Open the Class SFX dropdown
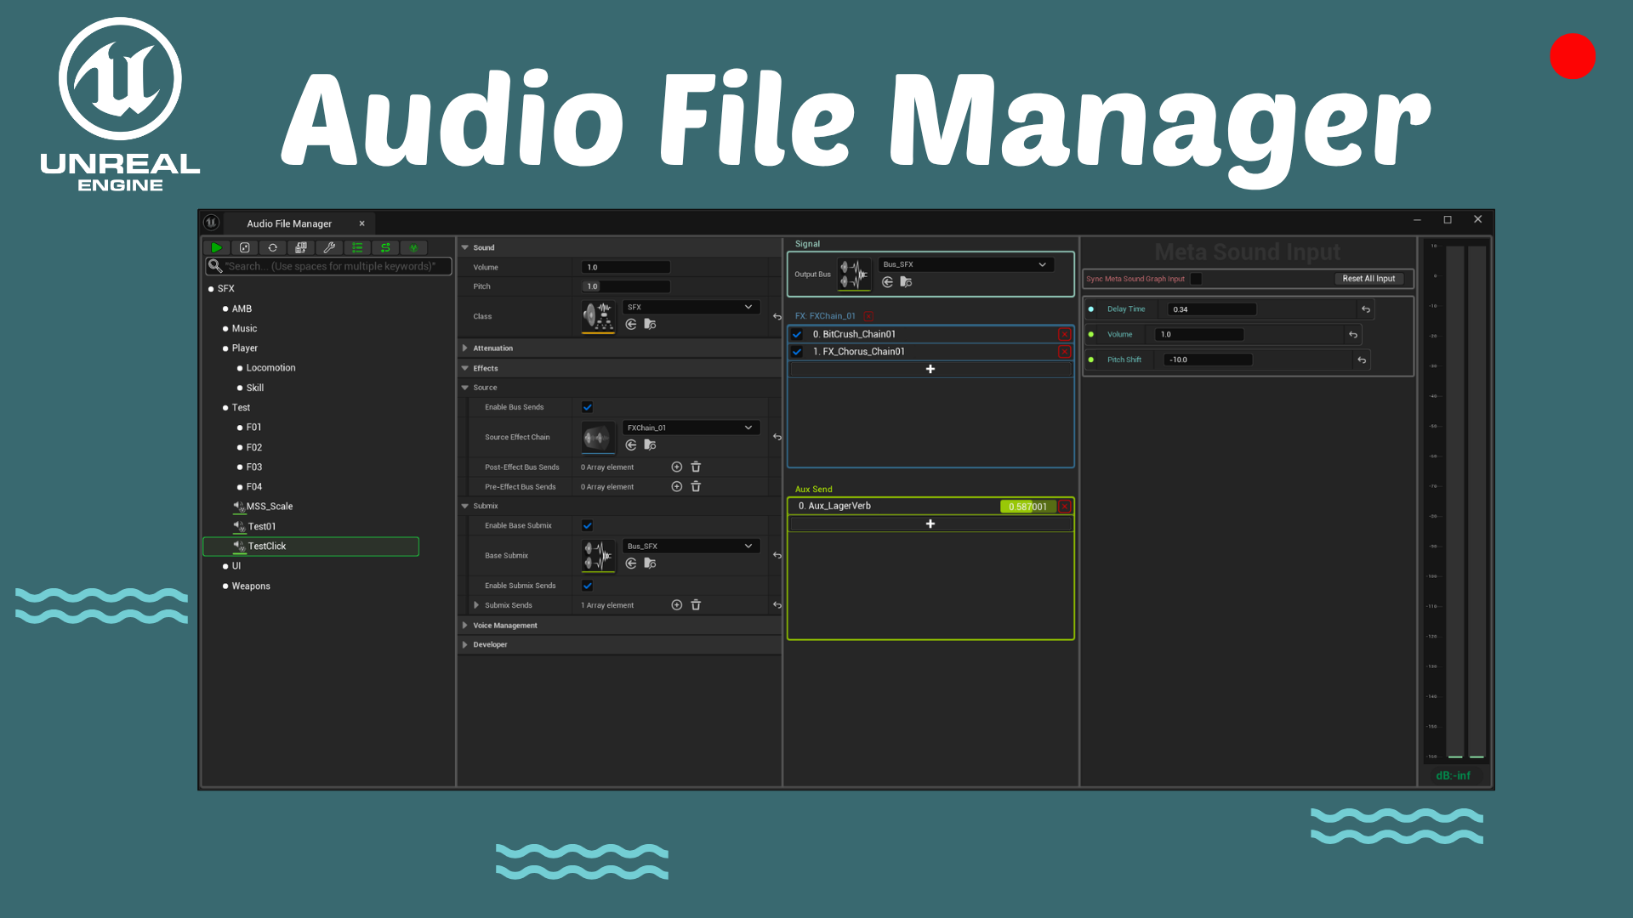The image size is (1633, 918). [691, 307]
